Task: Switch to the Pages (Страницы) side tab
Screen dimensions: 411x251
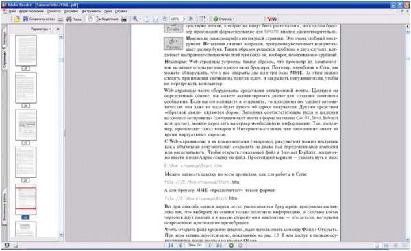Action: point(5,60)
